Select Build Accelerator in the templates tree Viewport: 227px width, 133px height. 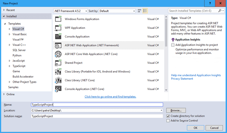tap(23, 77)
